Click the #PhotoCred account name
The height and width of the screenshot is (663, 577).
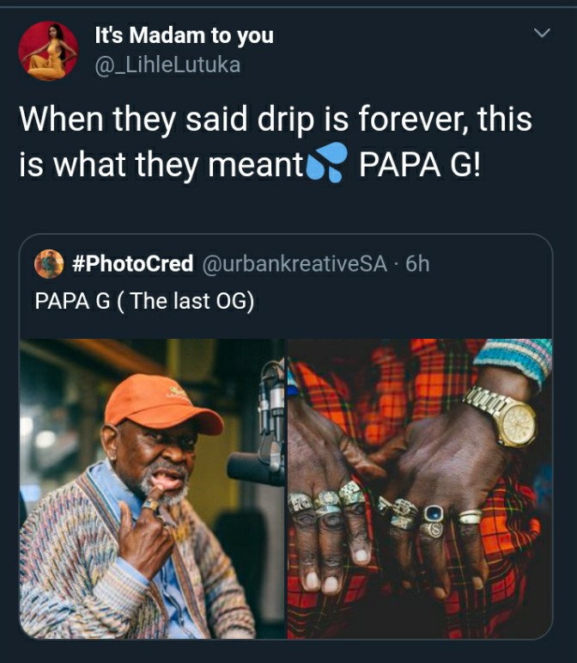pyautogui.click(x=132, y=264)
